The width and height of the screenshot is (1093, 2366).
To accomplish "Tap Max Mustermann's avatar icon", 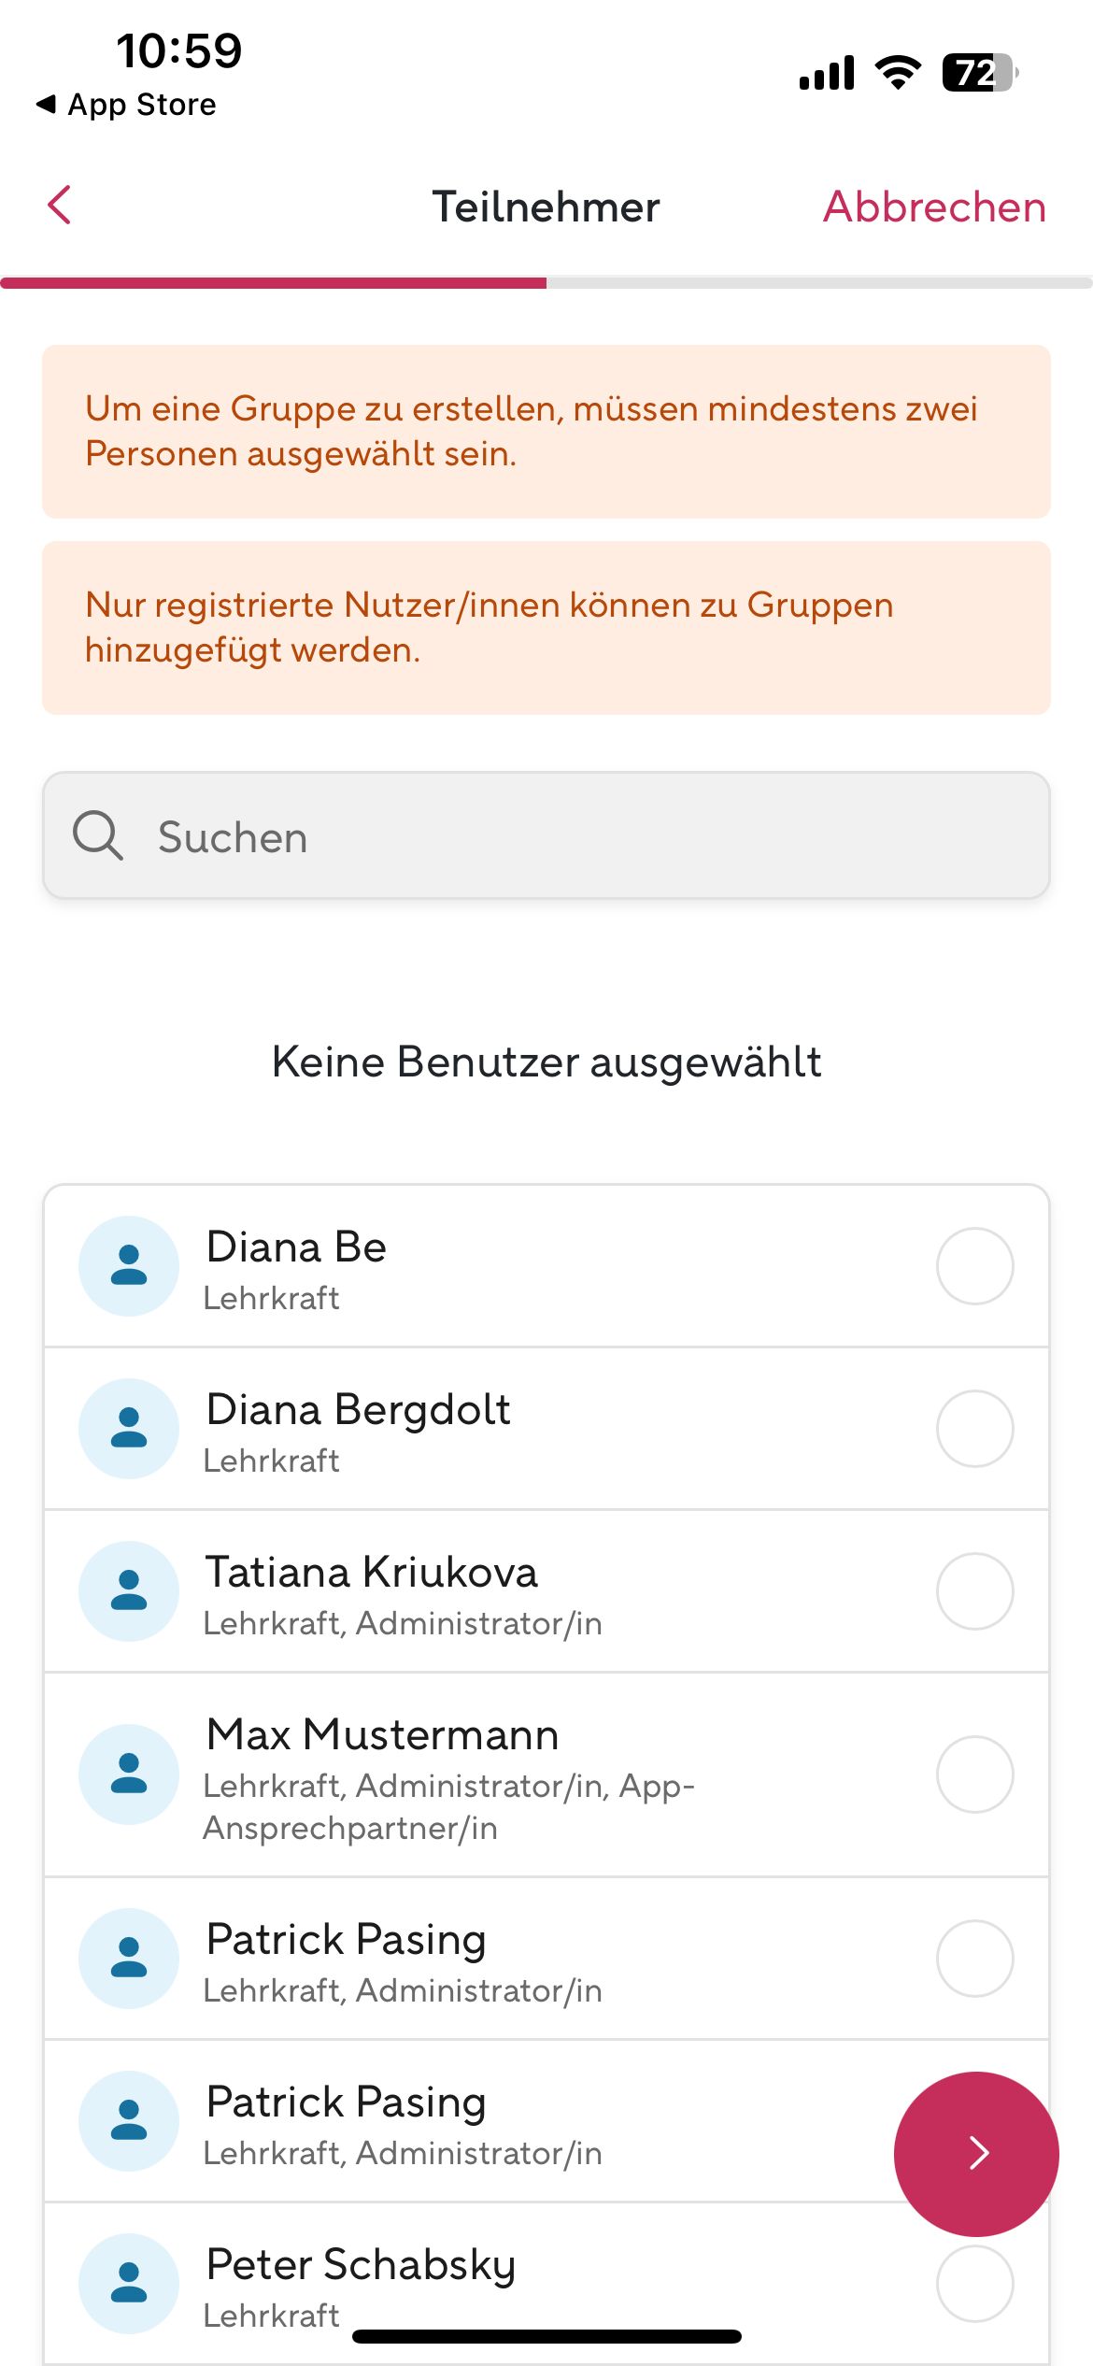I will [129, 1774].
